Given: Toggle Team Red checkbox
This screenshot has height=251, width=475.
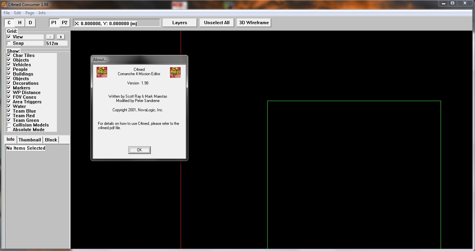Looking at the screenshot, I should pyautogui.click(x=9, y=116).
